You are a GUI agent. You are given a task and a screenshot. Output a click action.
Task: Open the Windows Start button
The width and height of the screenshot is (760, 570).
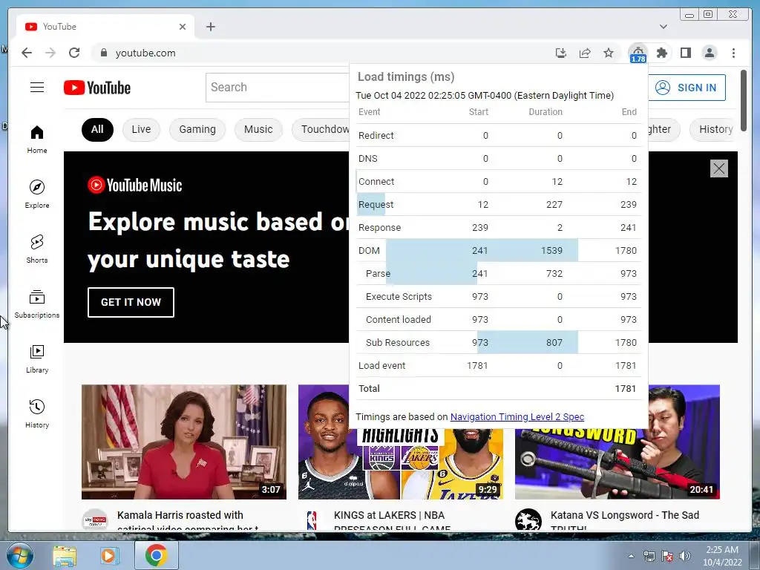pyautogui.click(x=20, y=555)
